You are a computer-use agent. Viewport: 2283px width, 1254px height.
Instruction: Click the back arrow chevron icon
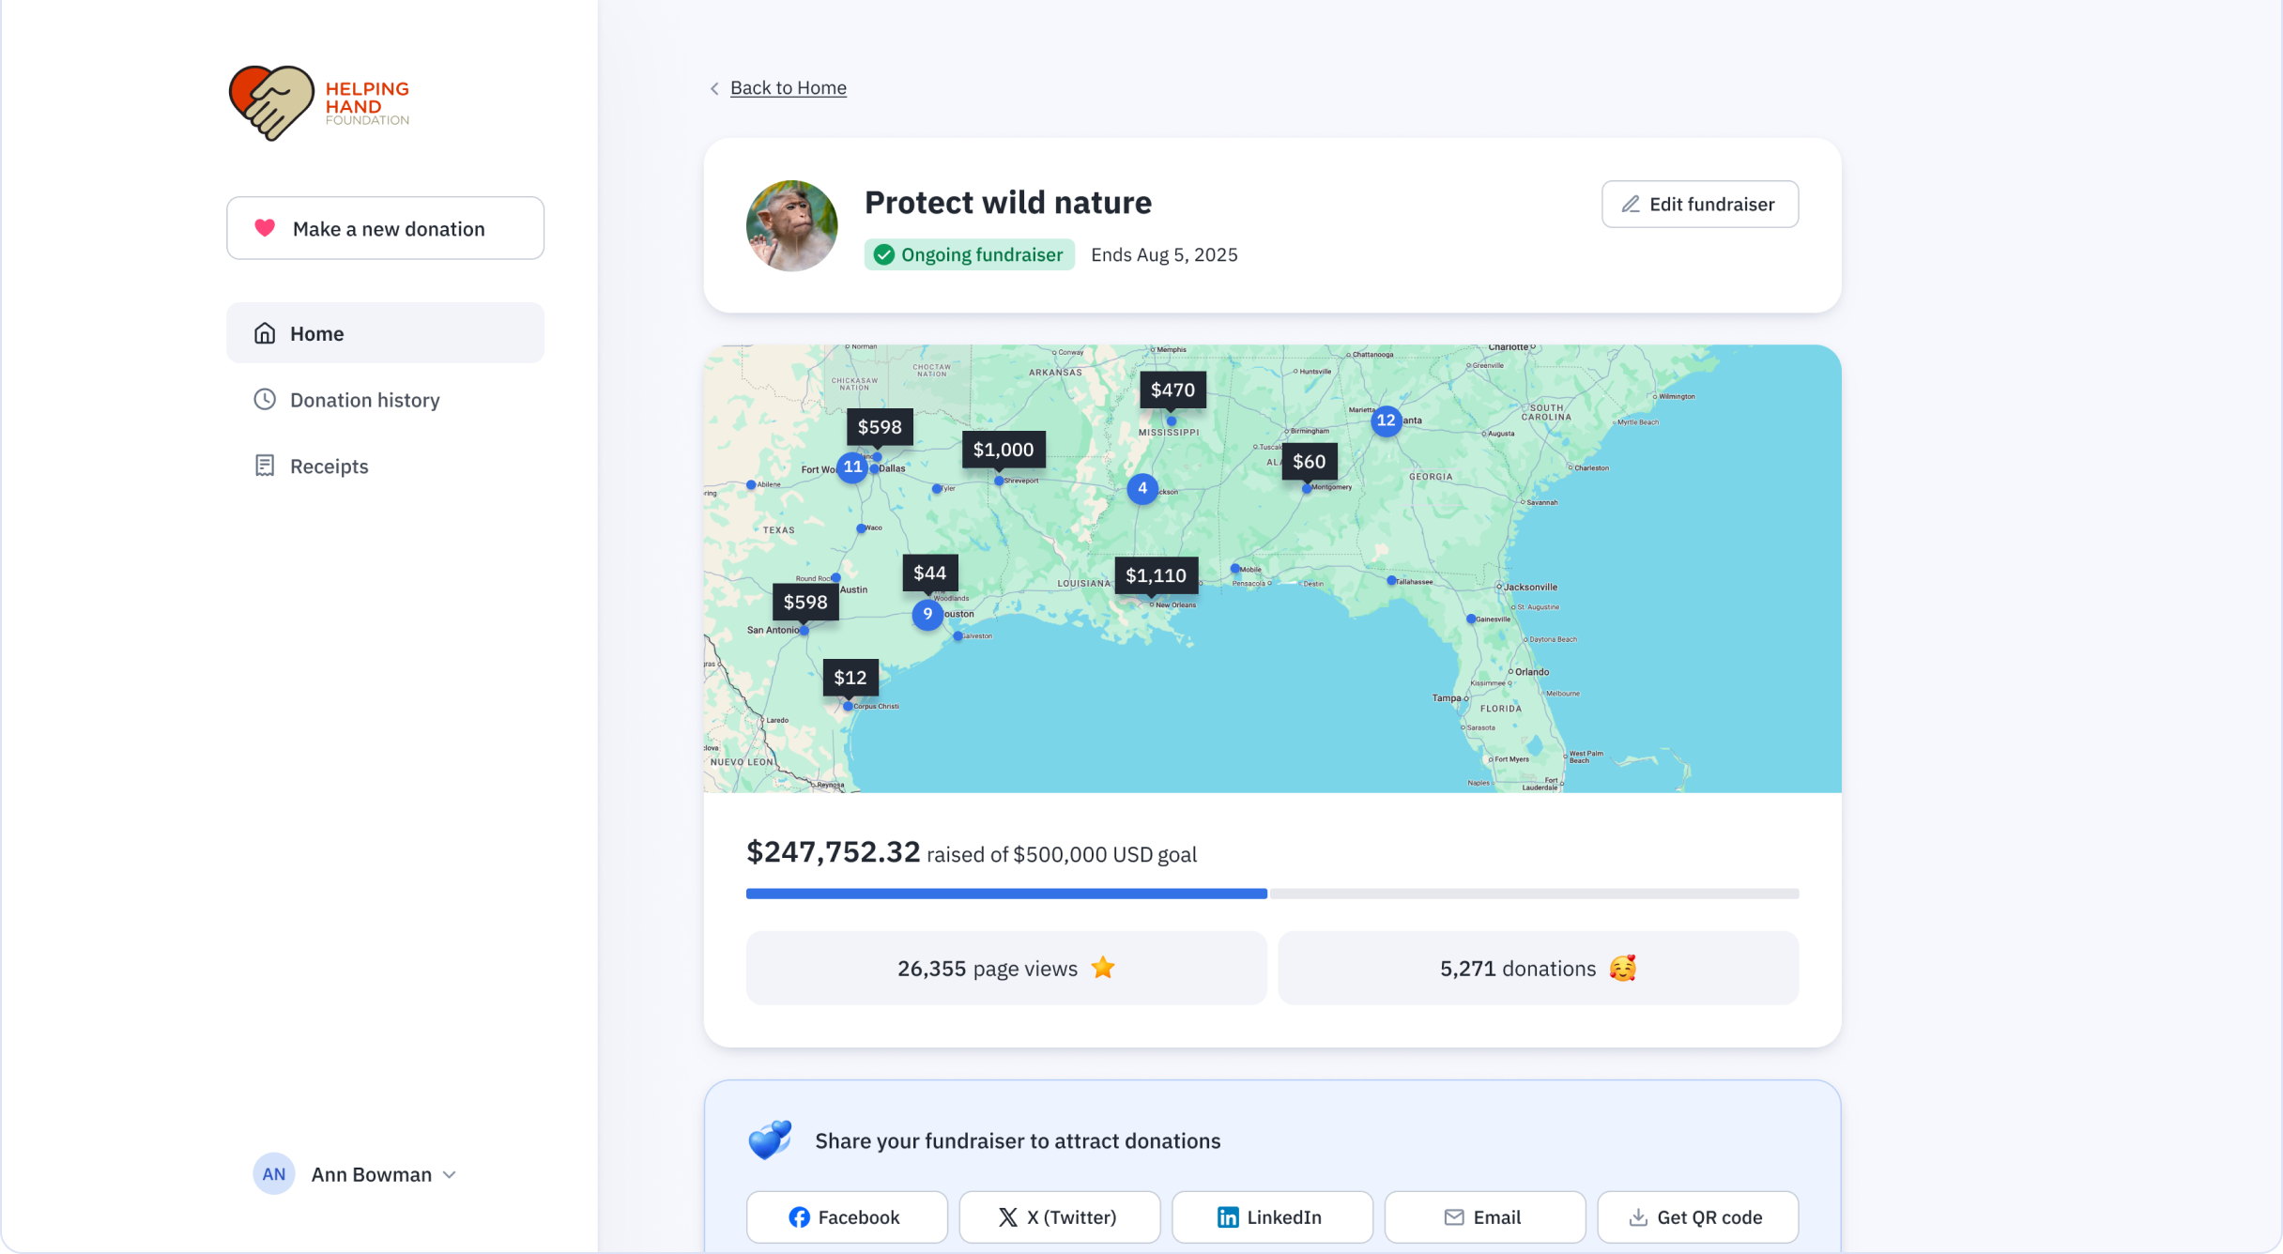pyautogui.click(x=714, y=88)
